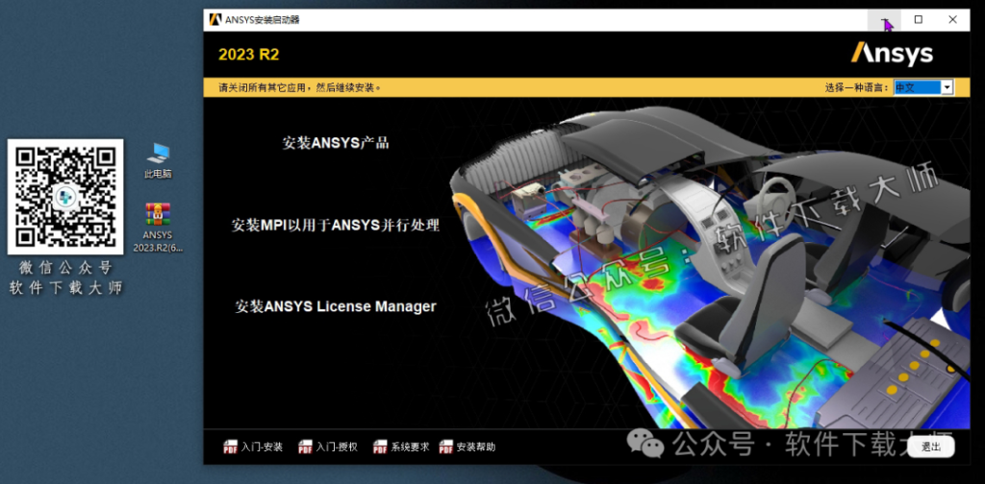Screen dimensions: 985x484
Task: Click the 请关闭所有其它应用 notice text
Action: pyautogui.click(x=300, y=87)
